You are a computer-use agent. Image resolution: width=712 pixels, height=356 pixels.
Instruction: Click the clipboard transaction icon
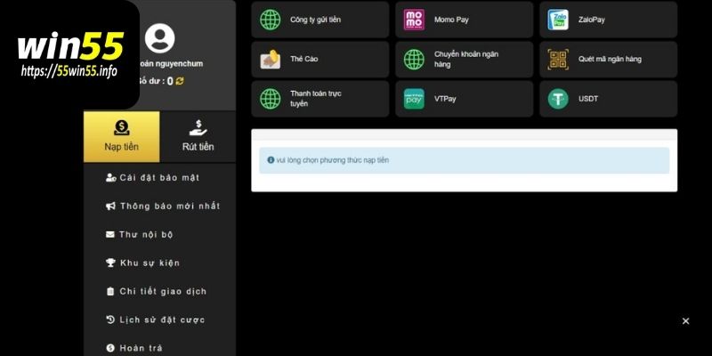pos(110,292)
